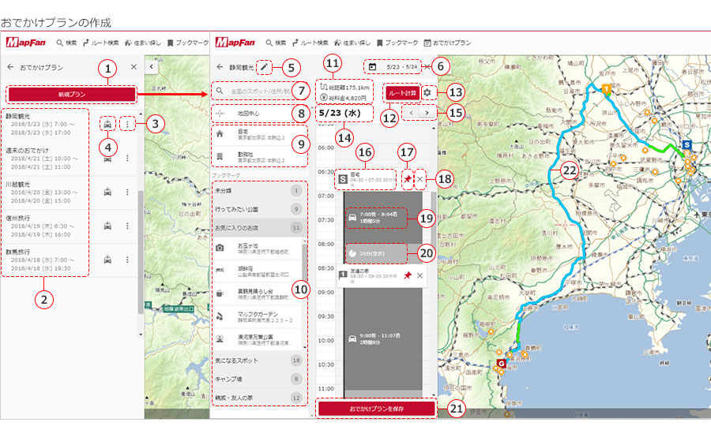The width and height of the screenshot is (711, 426).
Task: Close the おでかけプラン list panel
Action: click(x=134, y=67)
